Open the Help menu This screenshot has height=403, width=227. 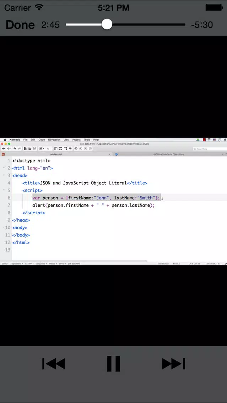(96, 140)
